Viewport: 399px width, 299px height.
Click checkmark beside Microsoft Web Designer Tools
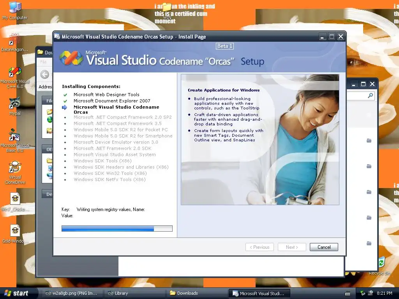(65, 95)
